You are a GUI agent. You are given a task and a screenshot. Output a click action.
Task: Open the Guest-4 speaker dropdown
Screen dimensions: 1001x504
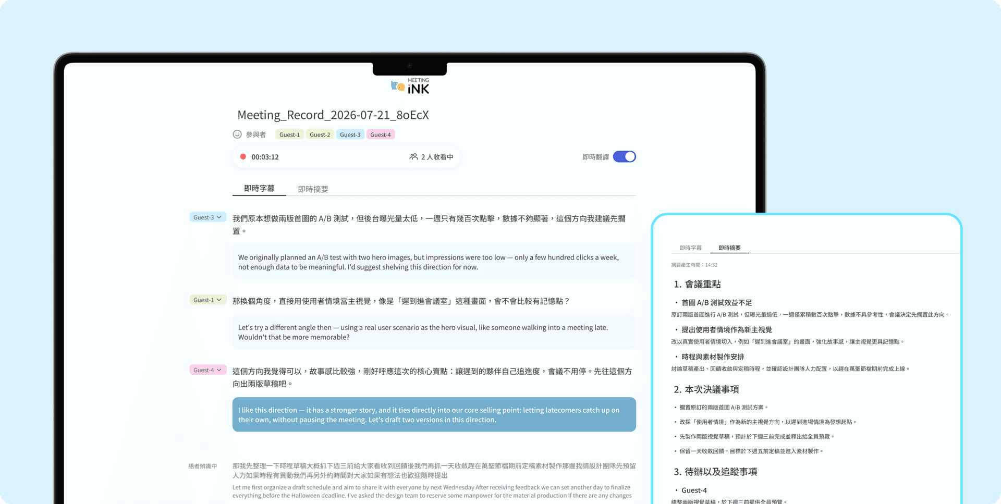[x=207, y=370]
